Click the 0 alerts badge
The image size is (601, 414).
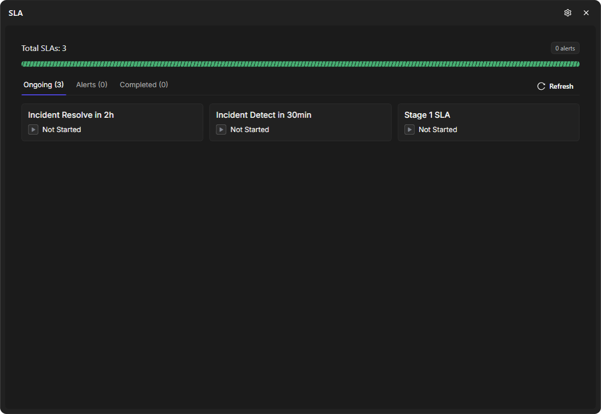pos(565,48)
